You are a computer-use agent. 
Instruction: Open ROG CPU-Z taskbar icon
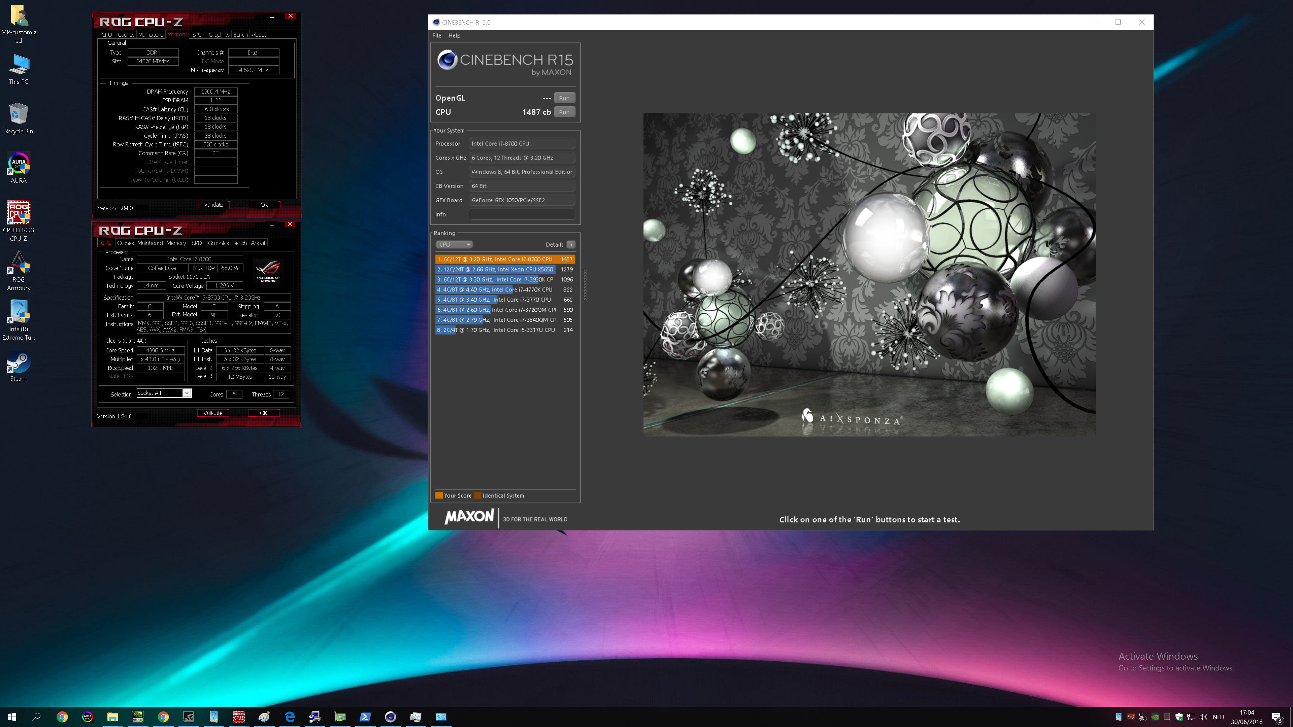click(239, 717)
